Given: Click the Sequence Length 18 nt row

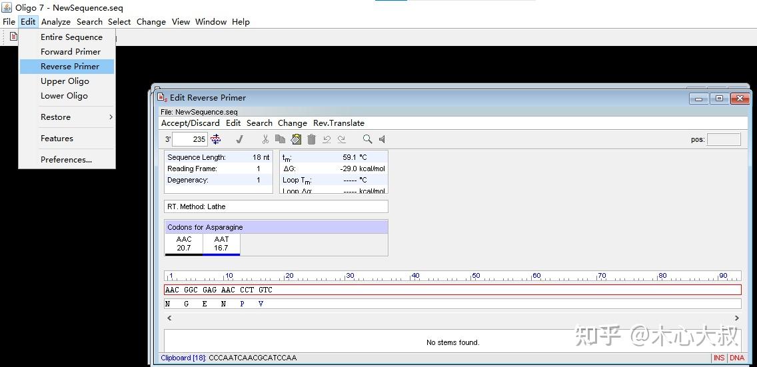Looking at the screenshot, I should pos(218,157).
